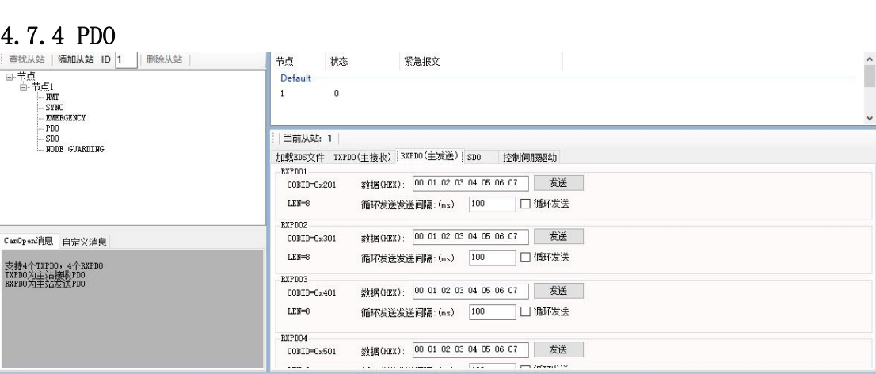Collapse the 节点1 tree branch
This screenshot has width=876, height=374.
coord(23,86)
